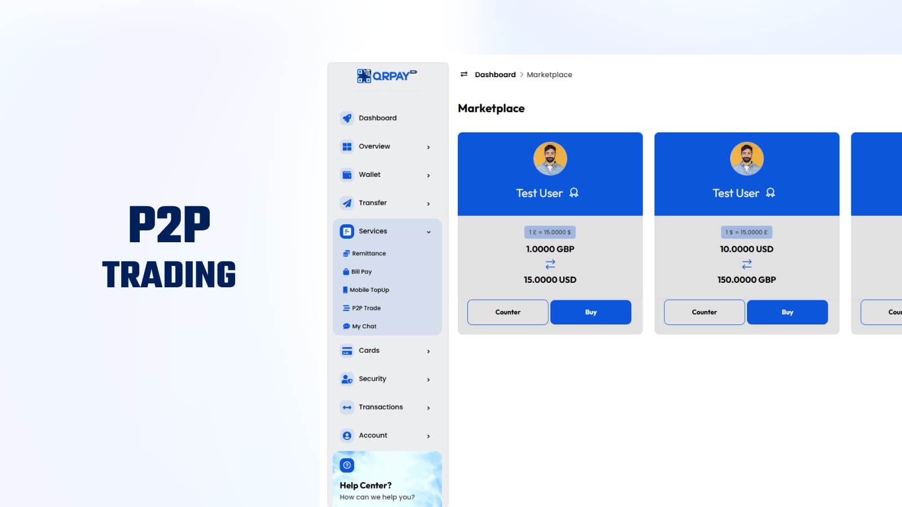Click the swap arrows icon beside the breadcrumb
Viewport: 902px width, 507px height.
click(x=463, y=74)
